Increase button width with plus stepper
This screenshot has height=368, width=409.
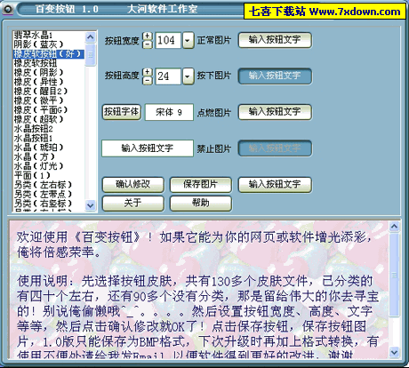point(148,36)
